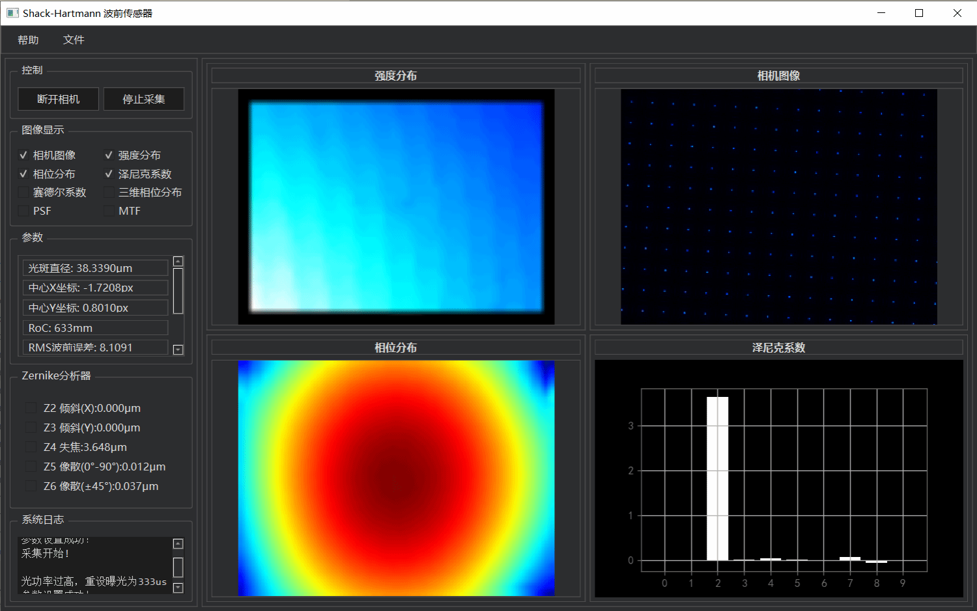
Task: Check Z2 倾斜(X) in Zernike analyzer
Action: point(31,408)
